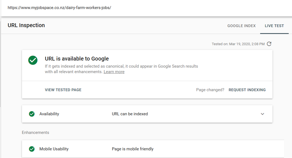
Task: Open the Learn more link
Action: [114, 72]
